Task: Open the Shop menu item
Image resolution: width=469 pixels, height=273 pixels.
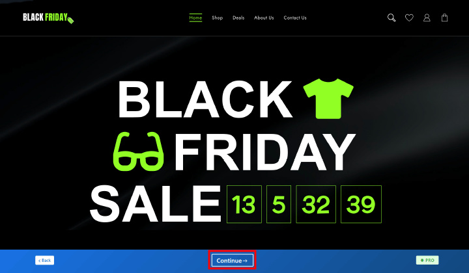Action: tap(217, 18)
